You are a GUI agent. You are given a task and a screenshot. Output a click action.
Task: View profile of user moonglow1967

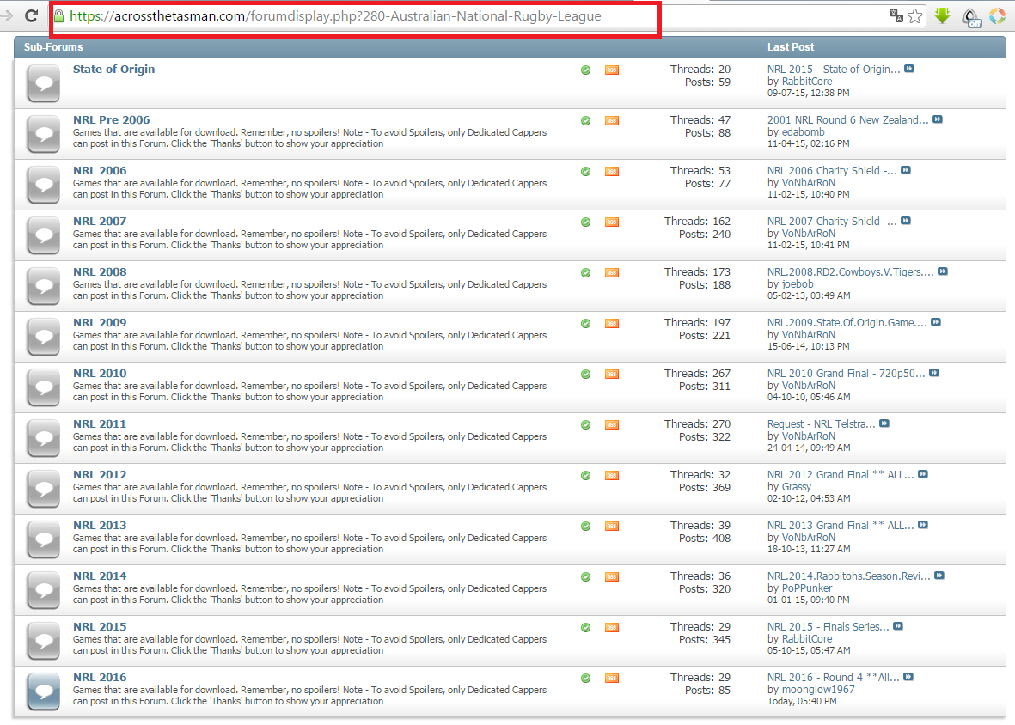coord(818,690)
